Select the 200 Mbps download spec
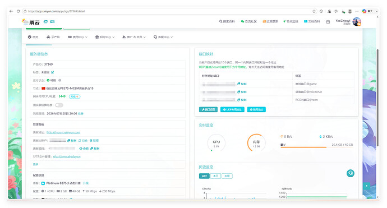387x208 pixels. (107, 191)
